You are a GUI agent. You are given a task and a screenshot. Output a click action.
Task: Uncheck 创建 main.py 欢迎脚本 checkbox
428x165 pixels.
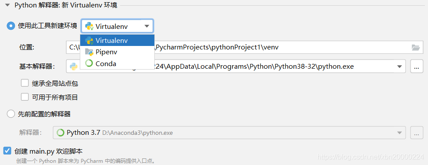pyautogui.click(x=7, y=151)
